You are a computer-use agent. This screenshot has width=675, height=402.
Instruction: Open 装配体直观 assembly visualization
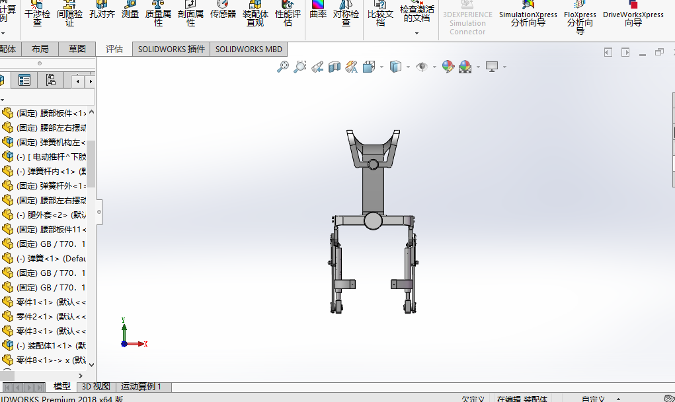tap(255, 14)
